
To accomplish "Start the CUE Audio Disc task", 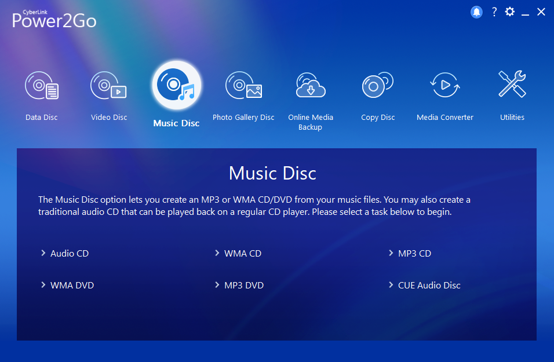I will click(x=429, y=286).
